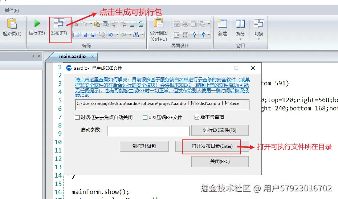Viewport: 338px width, 199px height.
Task: Click the cyan-lined code format icon
Action: point(132,24)
